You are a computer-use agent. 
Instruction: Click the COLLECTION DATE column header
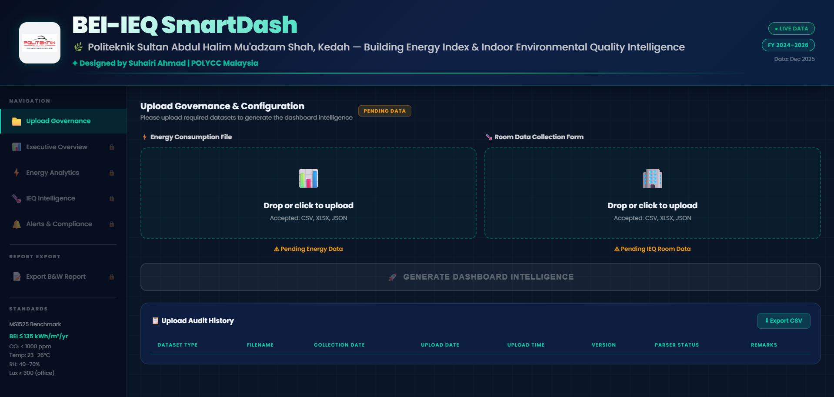339,345
